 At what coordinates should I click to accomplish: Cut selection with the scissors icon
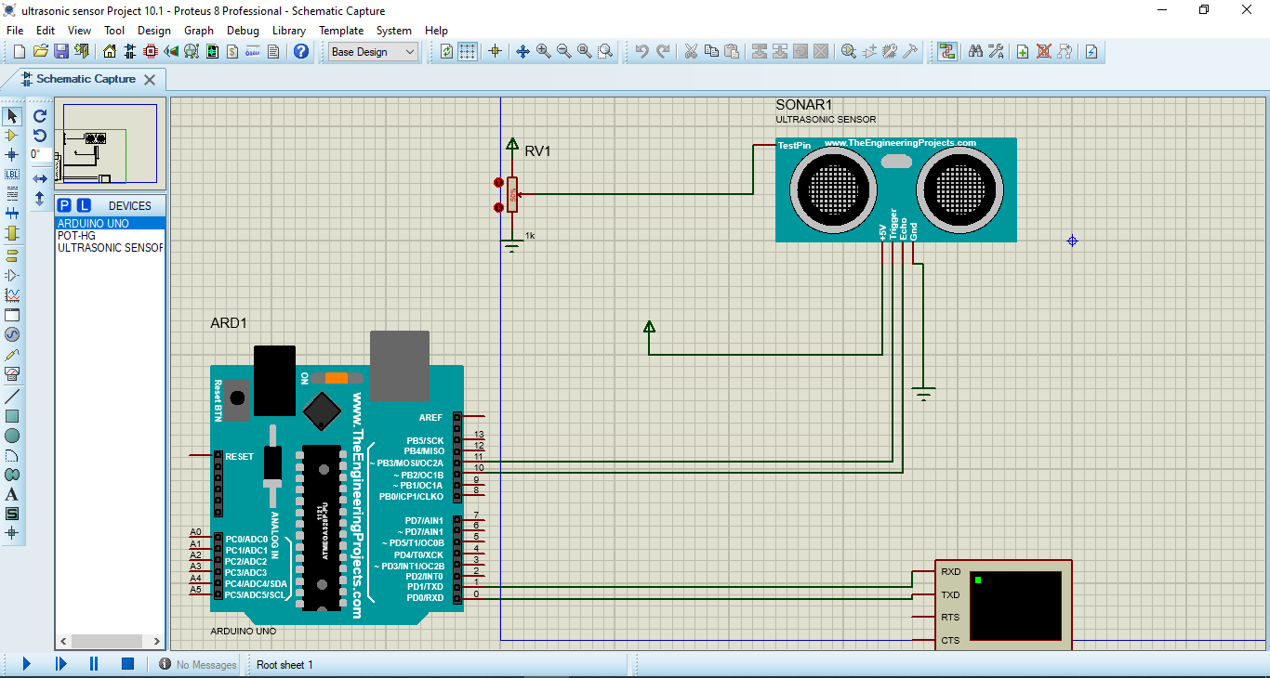click(691, 52)
